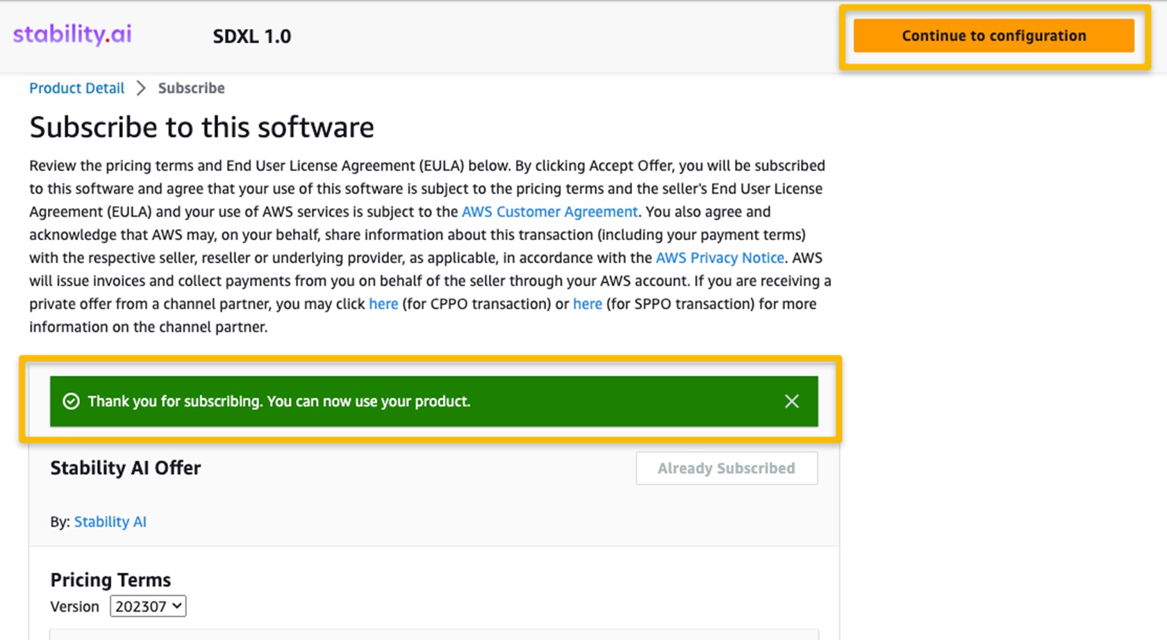Go back to Product Detail breadcrumb
This screenshot has height=640, width=1167.
(x=76, y=88)
